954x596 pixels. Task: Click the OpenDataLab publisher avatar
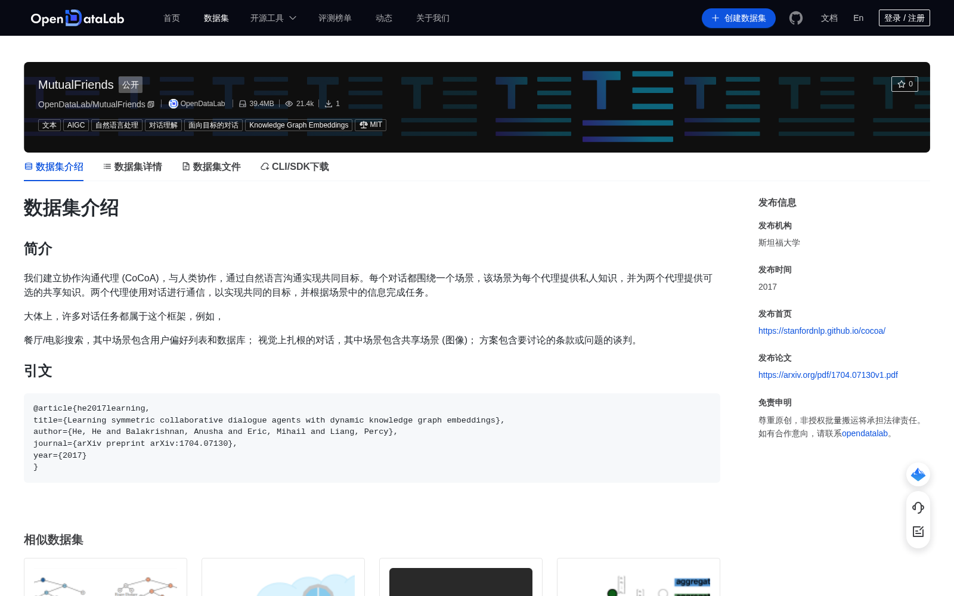[174, 104]
